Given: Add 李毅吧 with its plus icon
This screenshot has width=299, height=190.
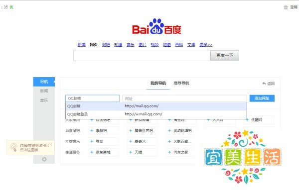Looking at the screenshot, I should [92, 131].
